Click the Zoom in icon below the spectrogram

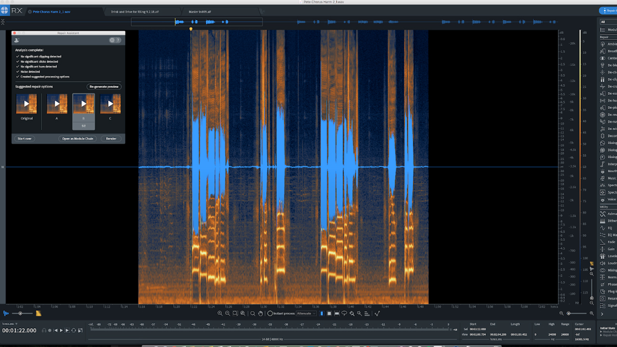(220, 313)
